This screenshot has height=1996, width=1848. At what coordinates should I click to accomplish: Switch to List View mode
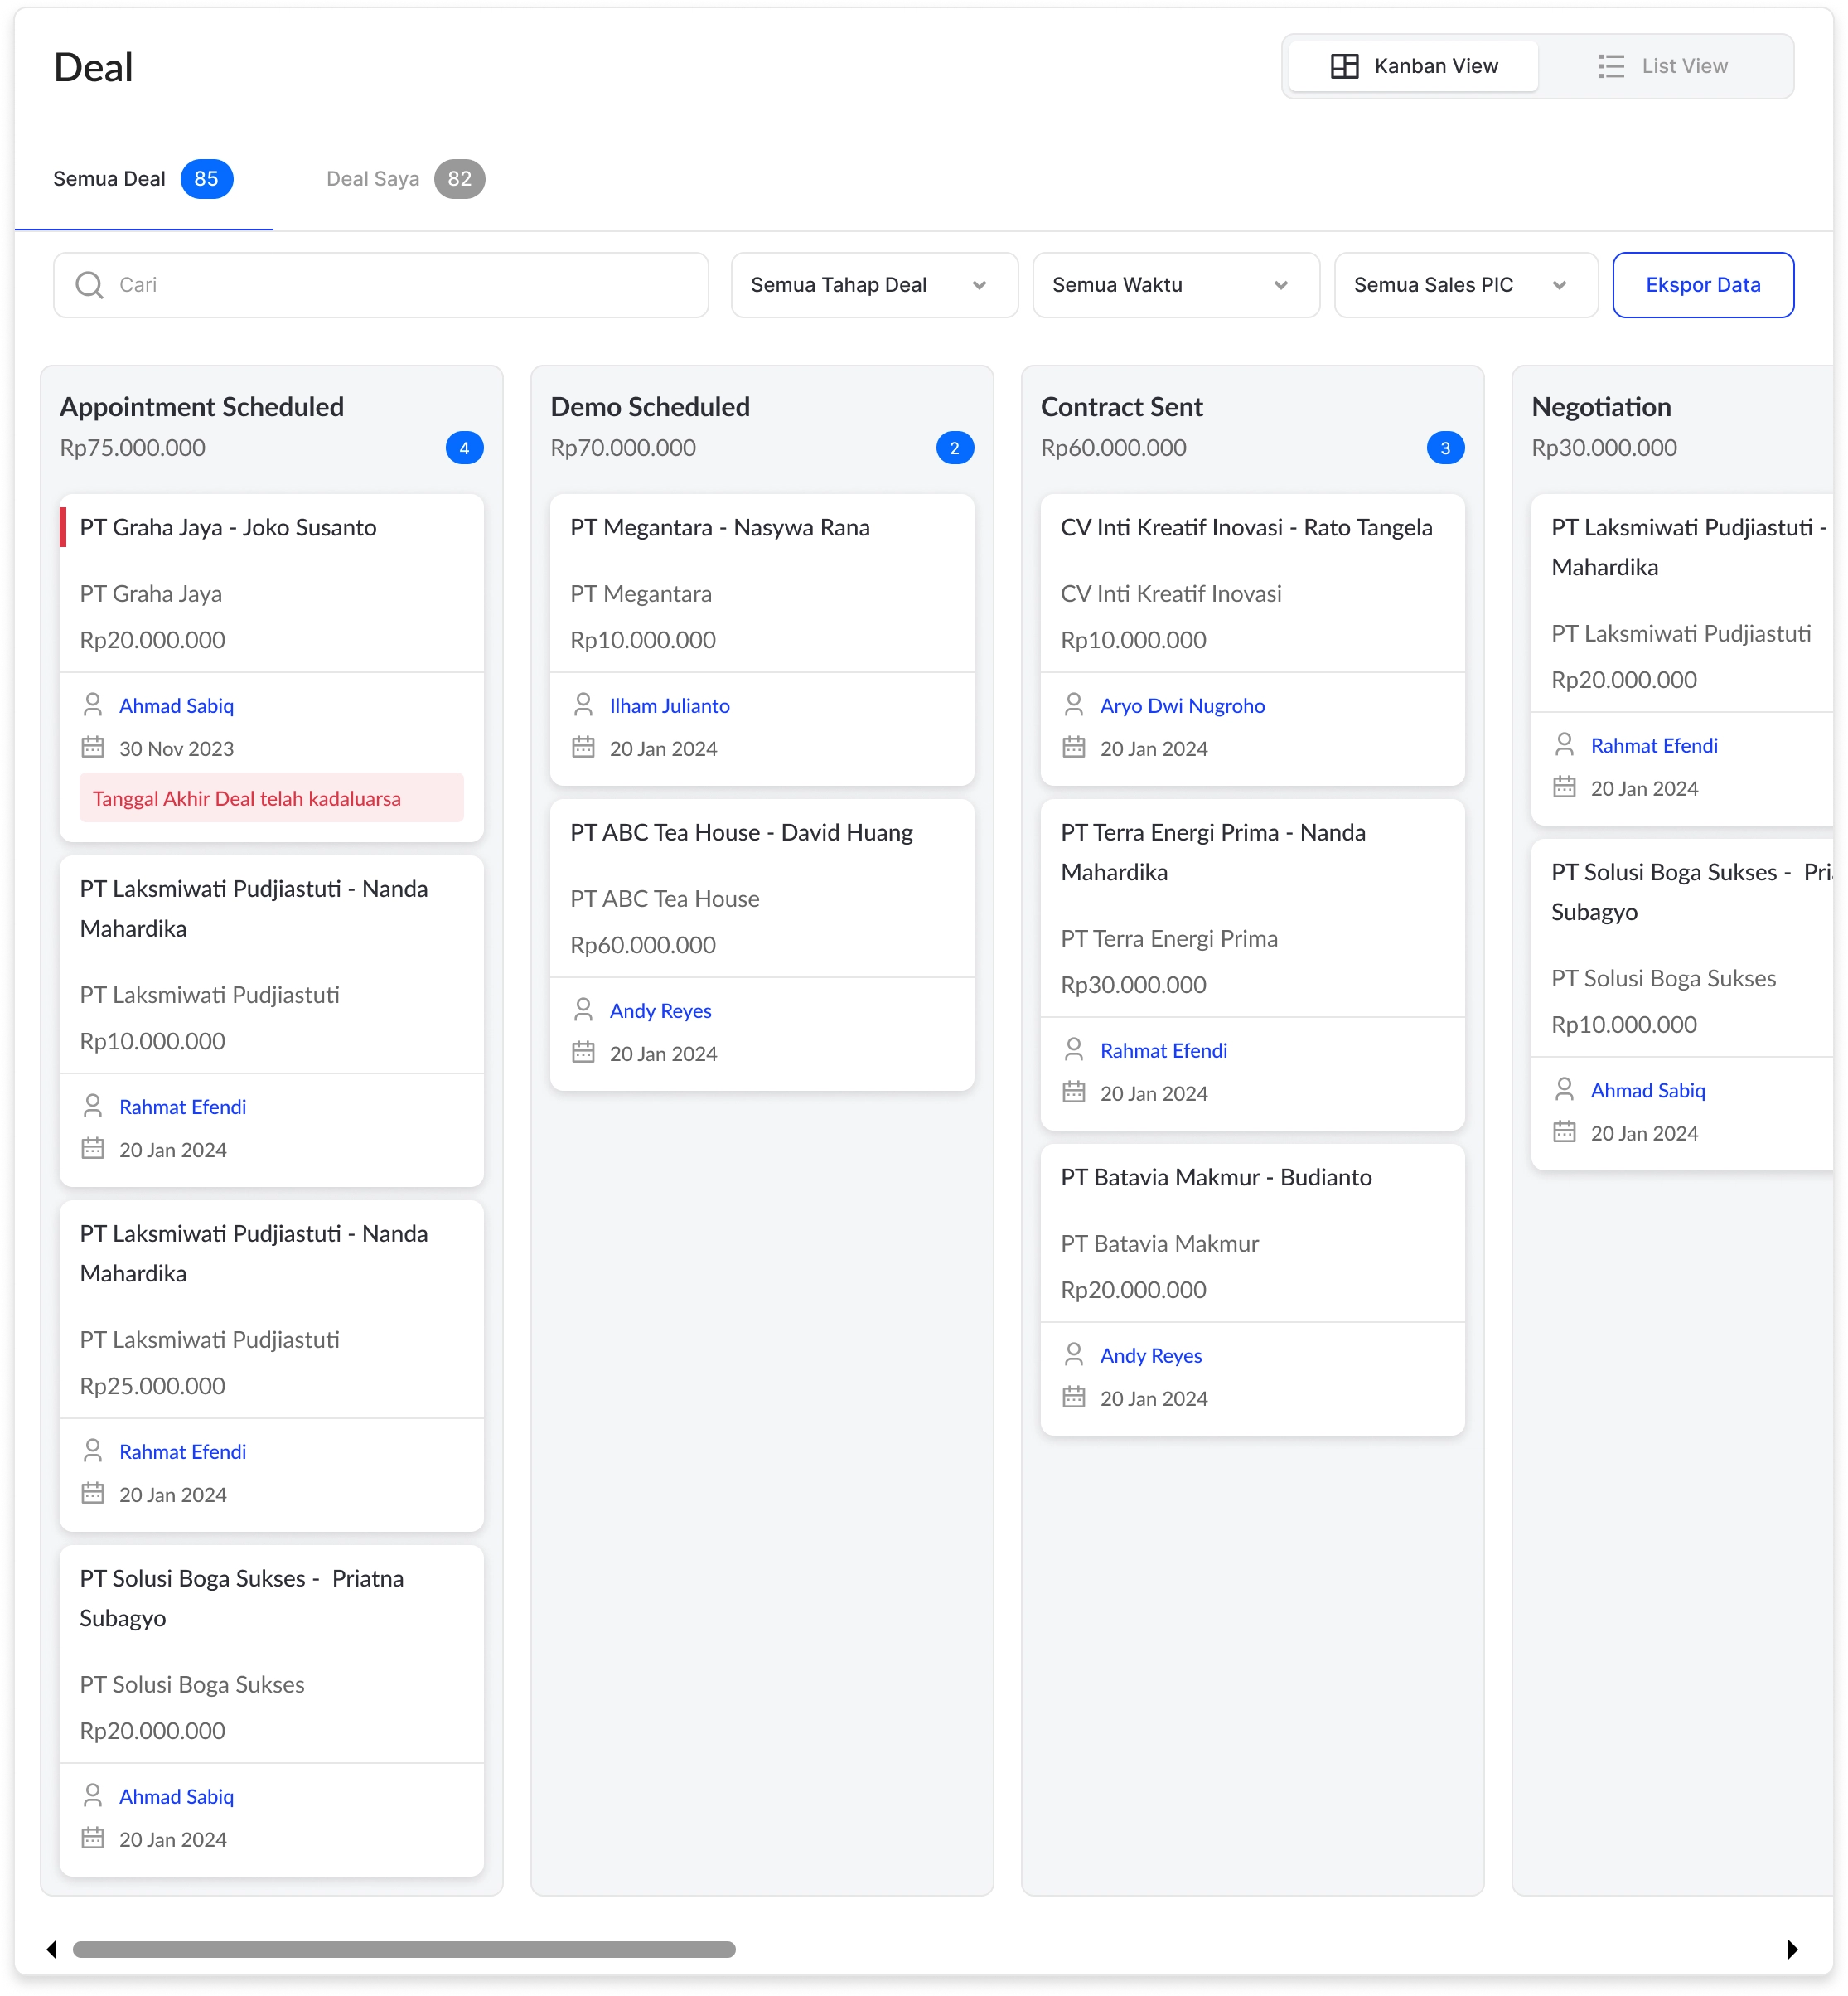1663,66
